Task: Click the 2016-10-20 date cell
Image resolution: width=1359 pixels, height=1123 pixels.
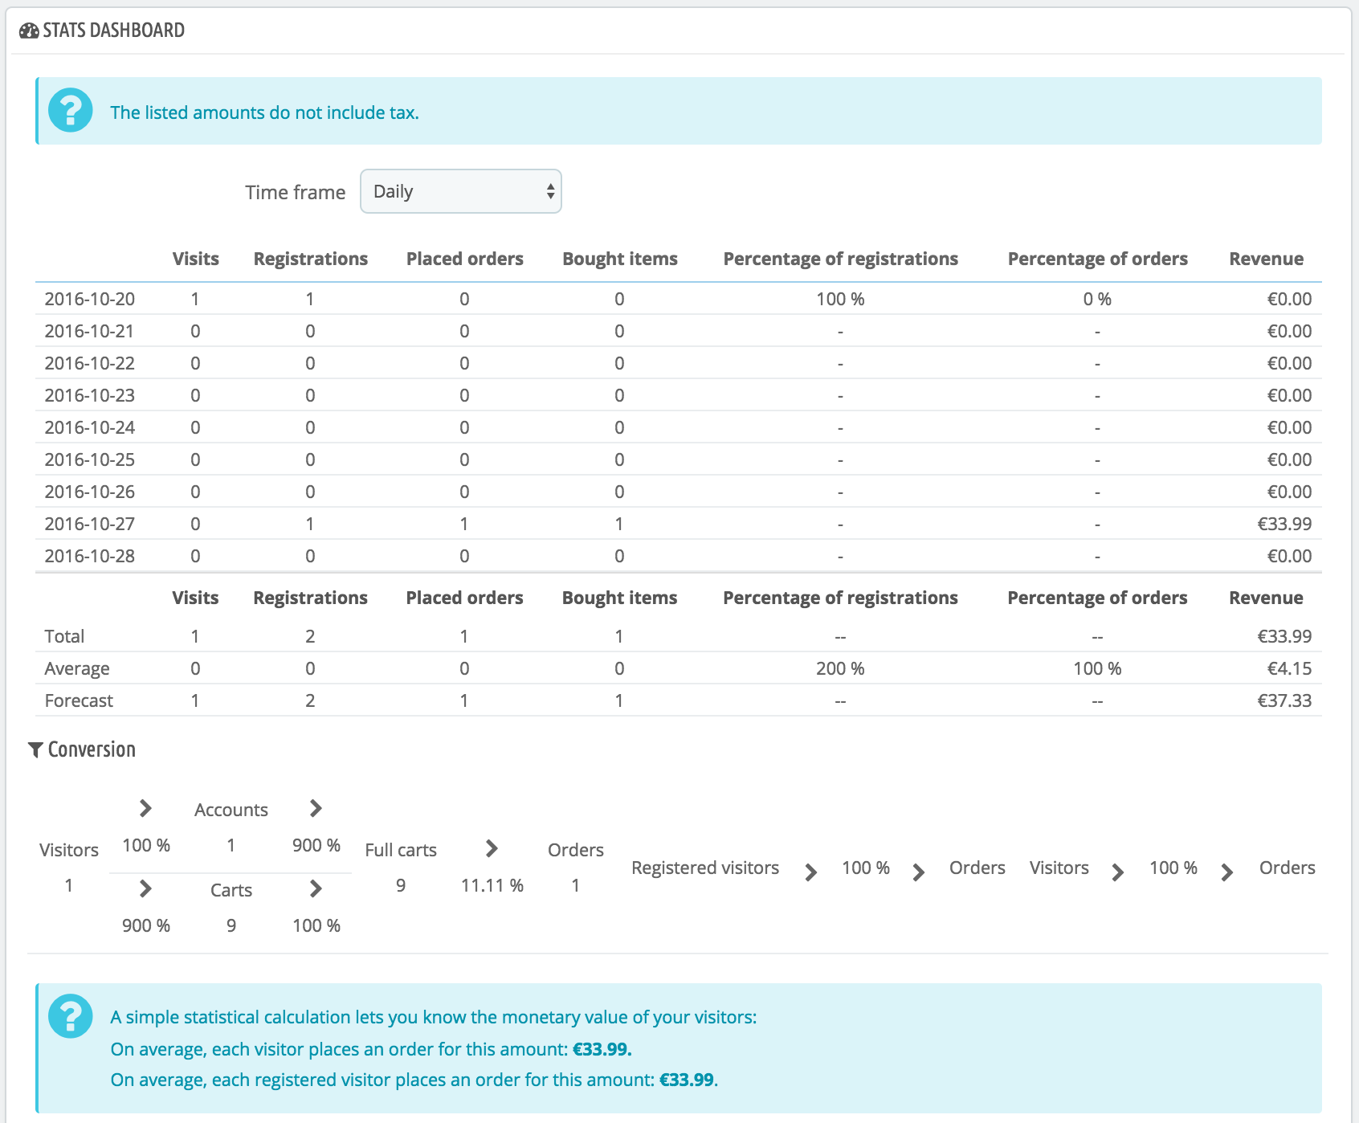Action: point(90,299)
